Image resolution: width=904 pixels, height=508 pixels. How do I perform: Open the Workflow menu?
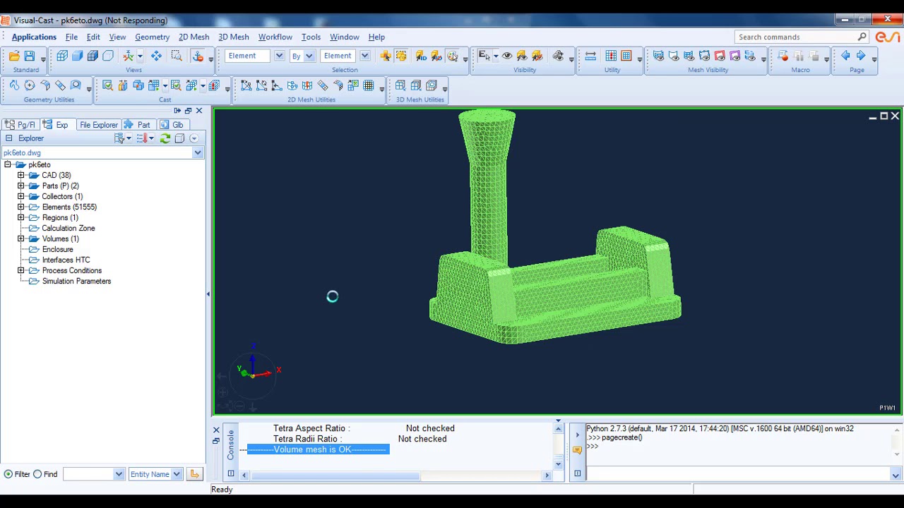click(275, 37)
